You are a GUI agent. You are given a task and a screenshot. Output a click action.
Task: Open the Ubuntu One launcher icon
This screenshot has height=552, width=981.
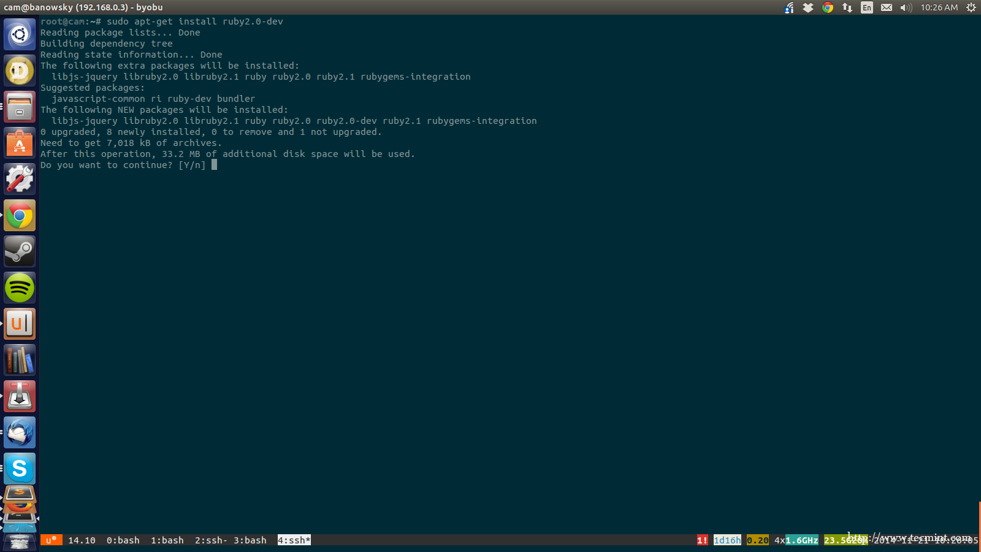click(20, 324)
